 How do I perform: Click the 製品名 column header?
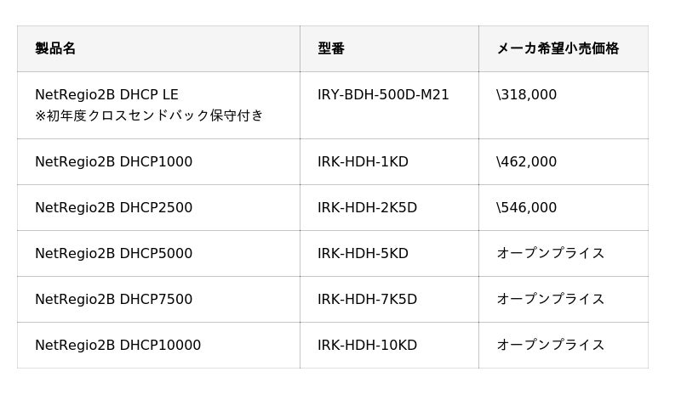(55, 49)
